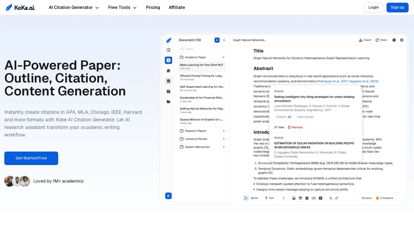Viewport: 414px width, 233px height.
Task: Click the Get Started Free button
Action: (31, 158)
